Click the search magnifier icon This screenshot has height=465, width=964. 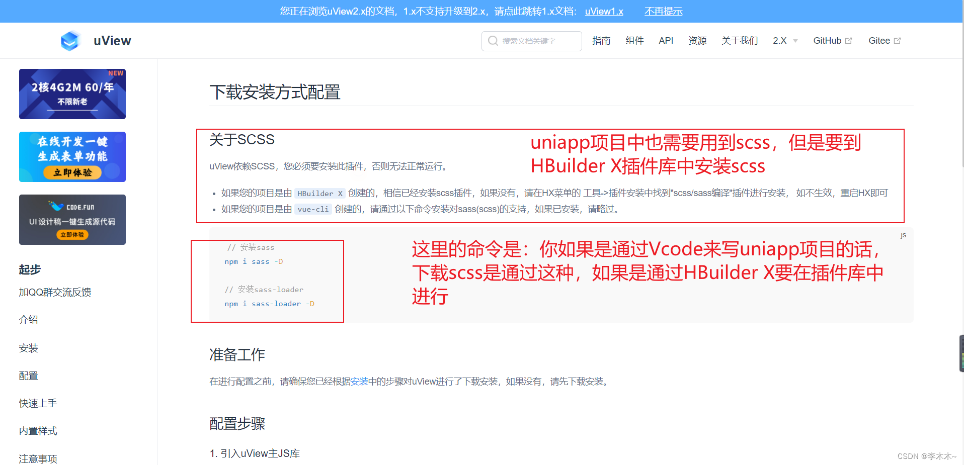493,41
